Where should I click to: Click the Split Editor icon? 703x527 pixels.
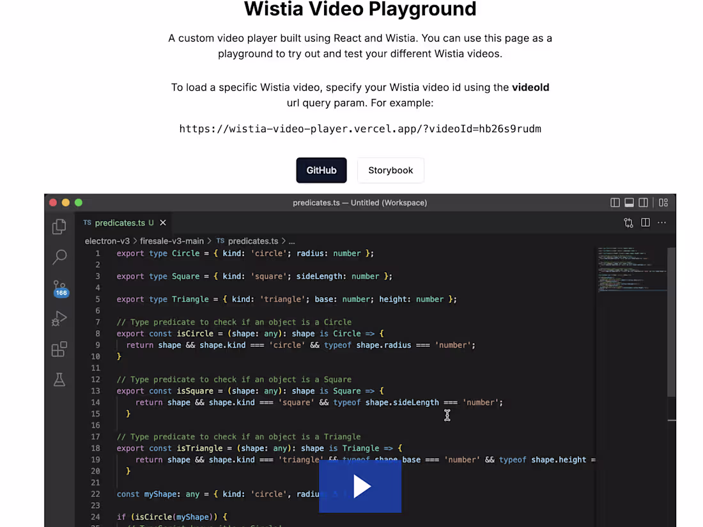(x=645, y=222)
